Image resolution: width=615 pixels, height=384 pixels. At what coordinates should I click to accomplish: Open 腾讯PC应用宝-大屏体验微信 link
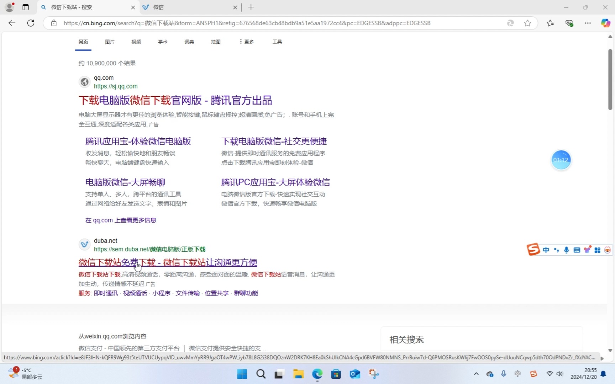point(275,182)
